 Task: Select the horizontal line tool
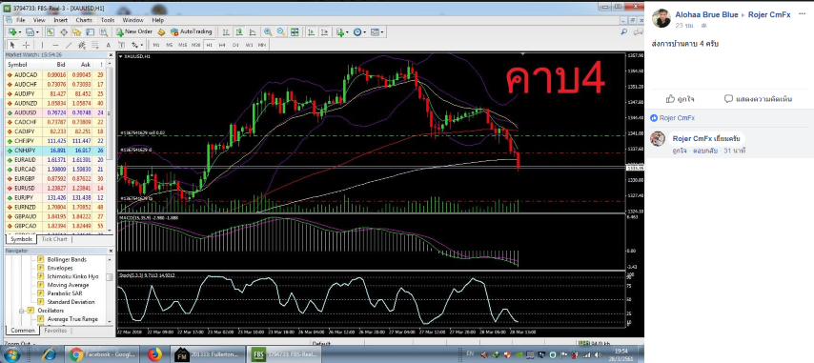[56, 45]
